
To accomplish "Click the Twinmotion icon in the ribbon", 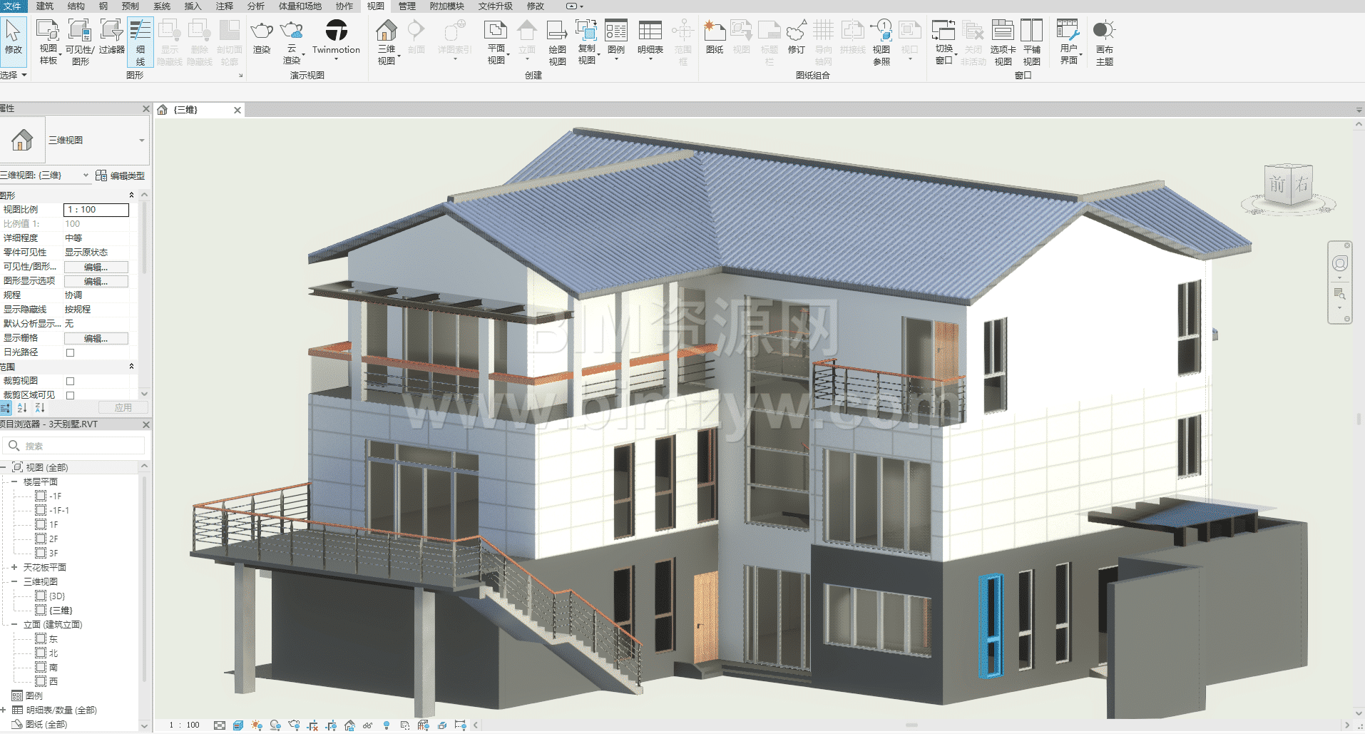I will pos(336,32).
